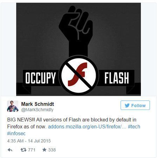Click the @MarkSchmidty handle

(x=37, y=110)
